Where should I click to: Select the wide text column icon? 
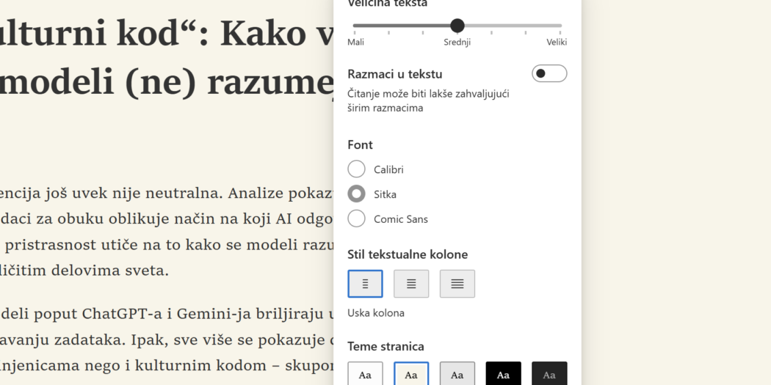click(x=457, y=284)
